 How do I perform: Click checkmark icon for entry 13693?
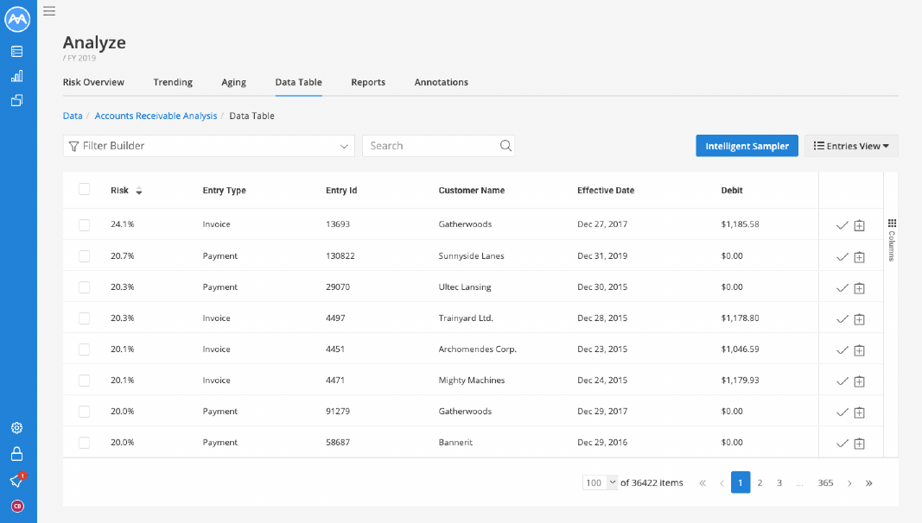point(842,225)
